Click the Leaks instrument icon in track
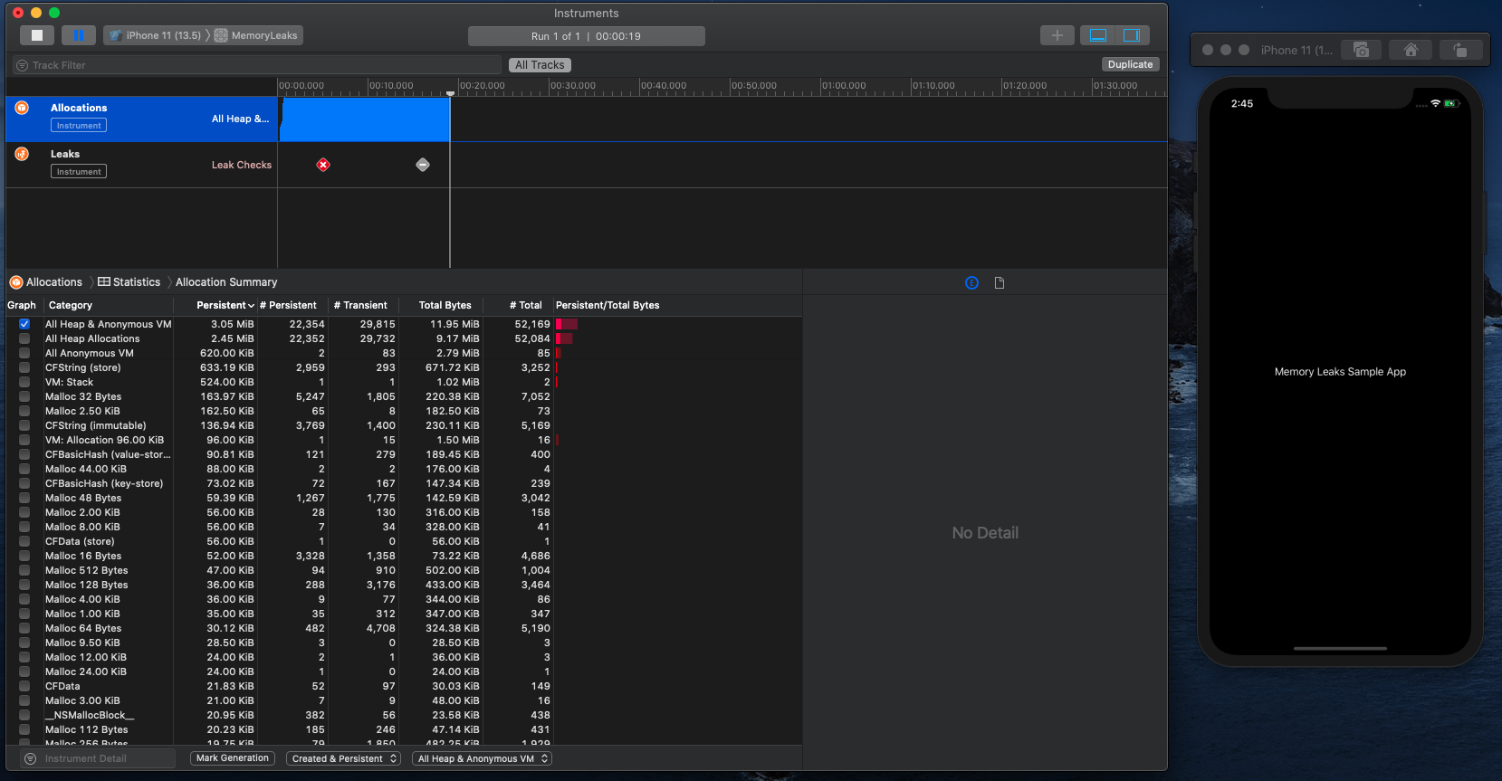Image resolution: width=1502 pixels, height=781 pixels. [22, 154]
